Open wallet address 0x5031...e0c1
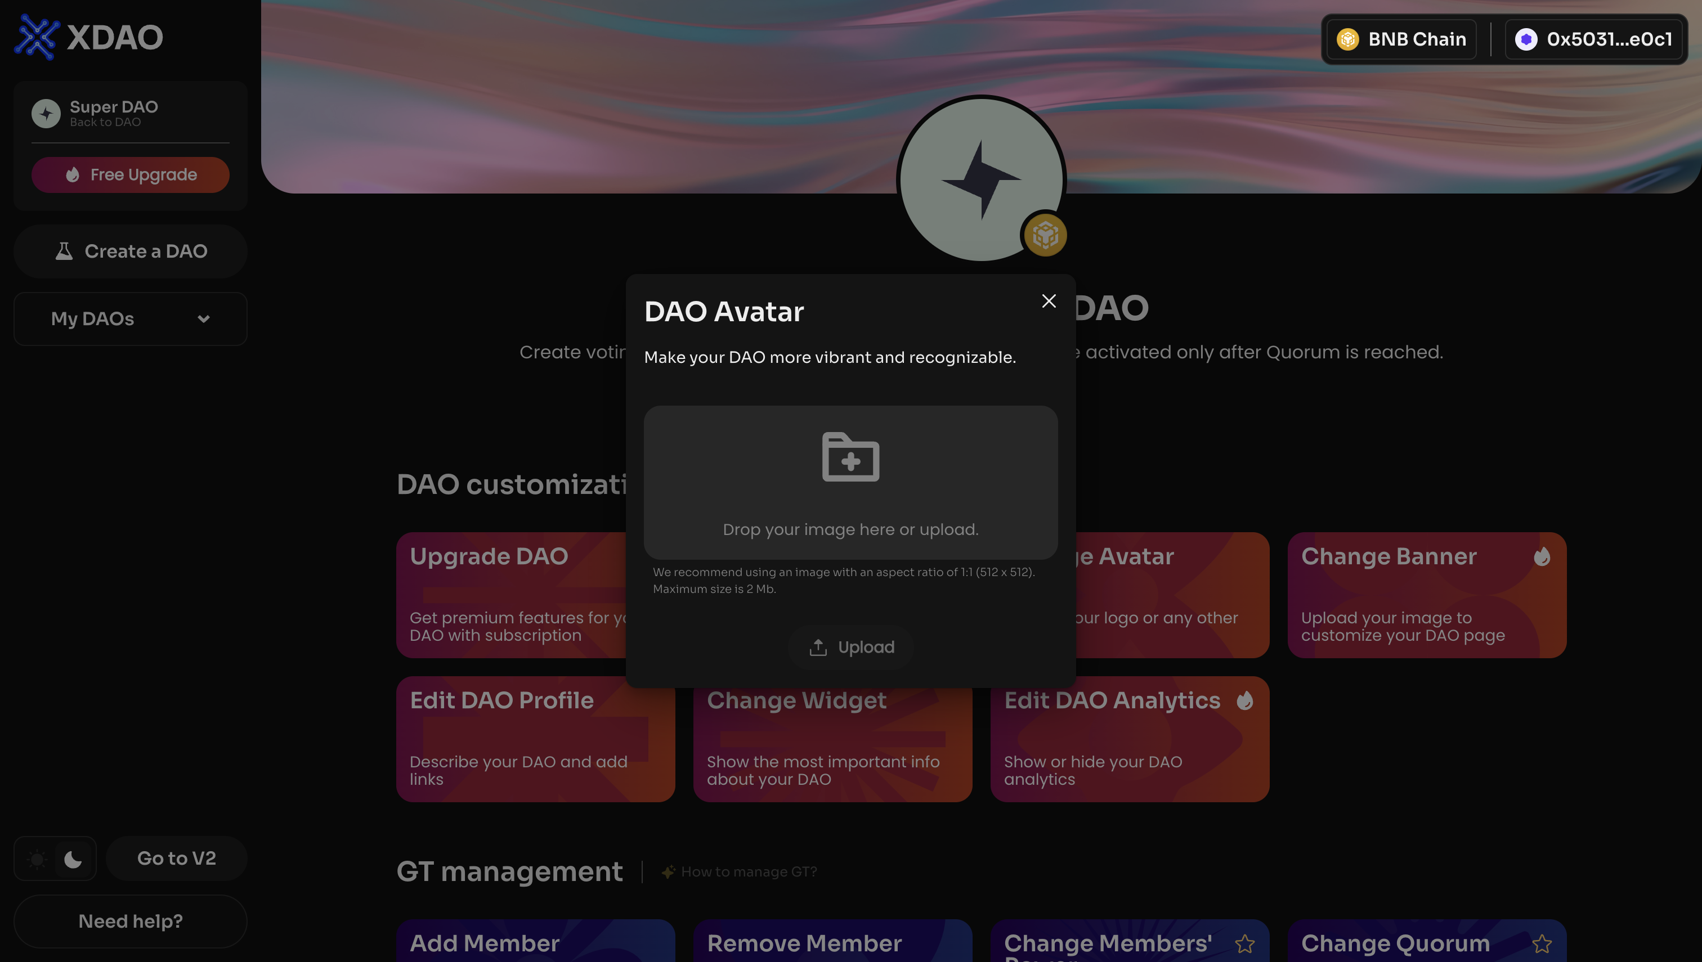This screenshot has width=1702, height=962. click(1593, 39)
